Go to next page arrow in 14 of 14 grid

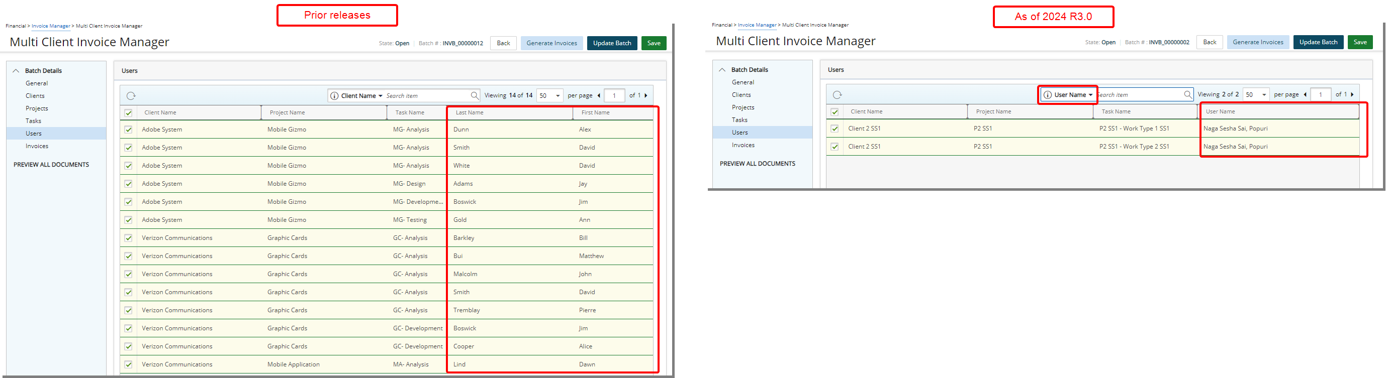point(645,96)
